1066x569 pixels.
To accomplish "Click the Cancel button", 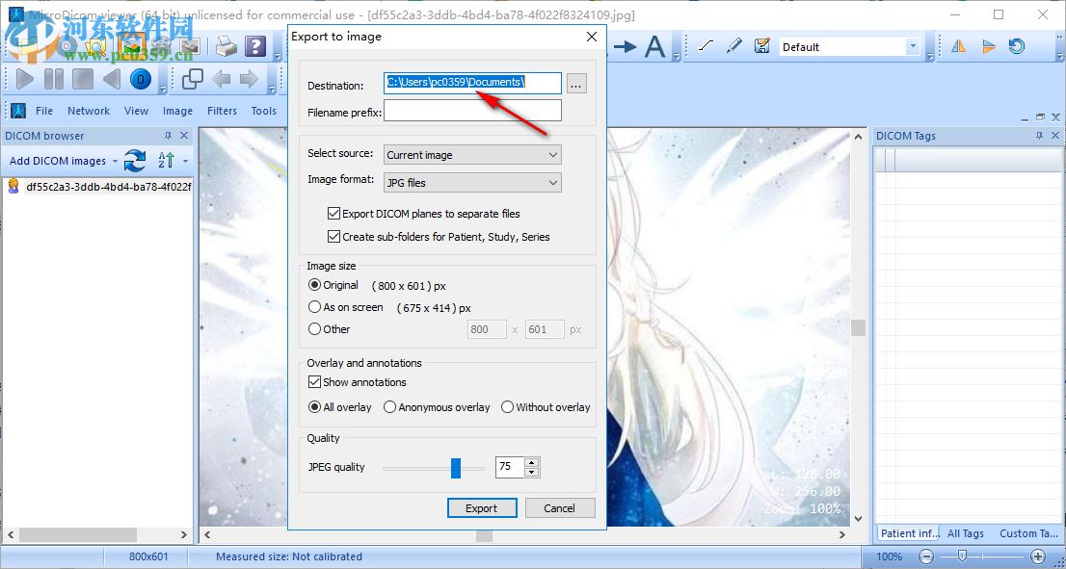I will point(560,508).
